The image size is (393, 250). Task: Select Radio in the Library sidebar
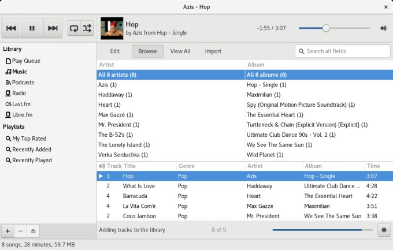tap(18, 93)
